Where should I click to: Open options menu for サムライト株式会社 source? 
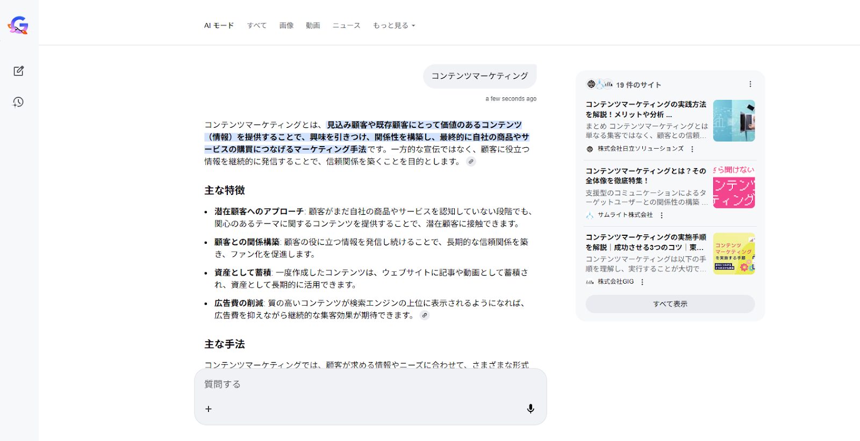[x=662, y=215]
